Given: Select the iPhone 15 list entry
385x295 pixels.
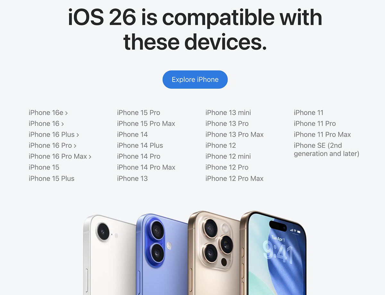Looking at the screenshot, I should pyautogui.click(x=44, y=167).
